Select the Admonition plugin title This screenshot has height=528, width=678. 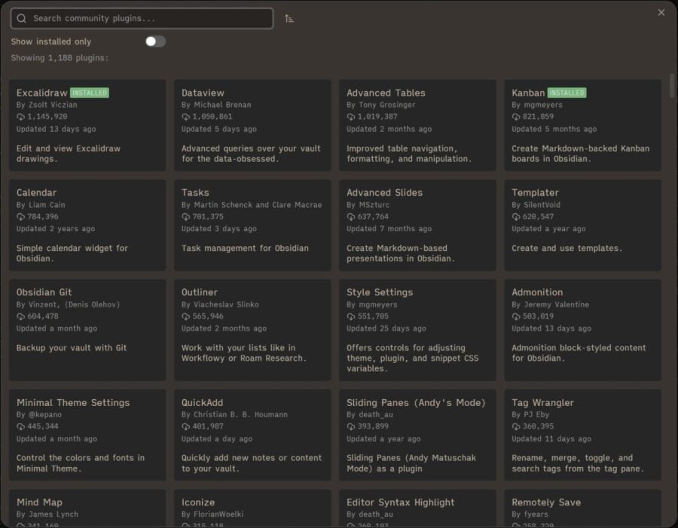[x=537, y=292]
